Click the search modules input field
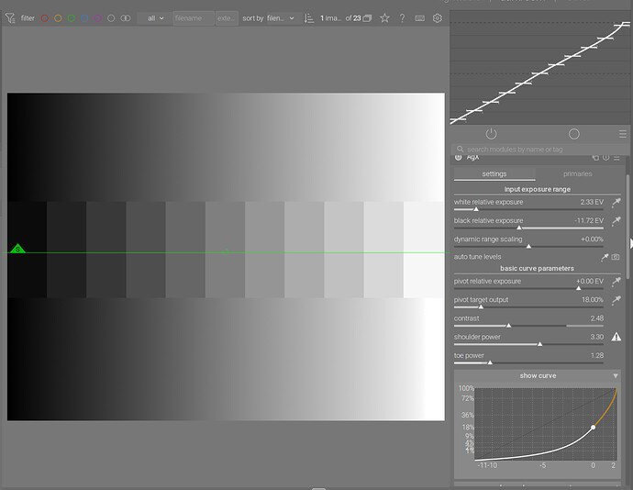Viewport: 633px width, 490px height. [x=540, y=150]
